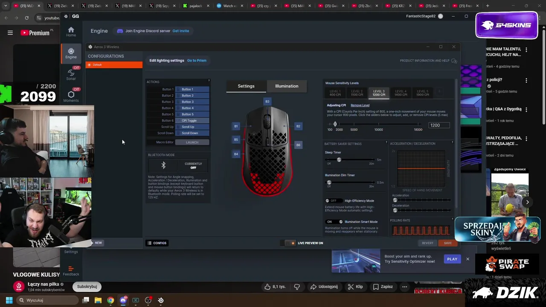Open Button 3 action mapping dropdown

(192, 102)
